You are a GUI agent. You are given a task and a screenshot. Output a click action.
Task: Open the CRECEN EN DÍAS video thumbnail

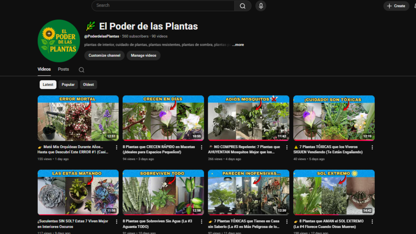click(163, 118)
